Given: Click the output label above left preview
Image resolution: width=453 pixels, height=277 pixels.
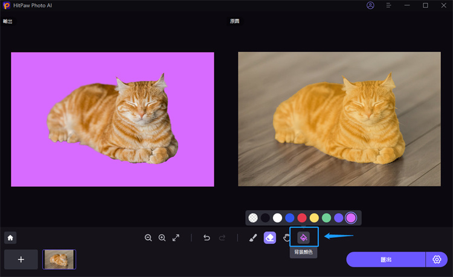Looking at the screenshot, I should point(8,21).
